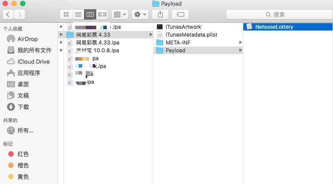Select the 红色 red tag
This screenshot has width=333, height=184.
tap(18, 154)
